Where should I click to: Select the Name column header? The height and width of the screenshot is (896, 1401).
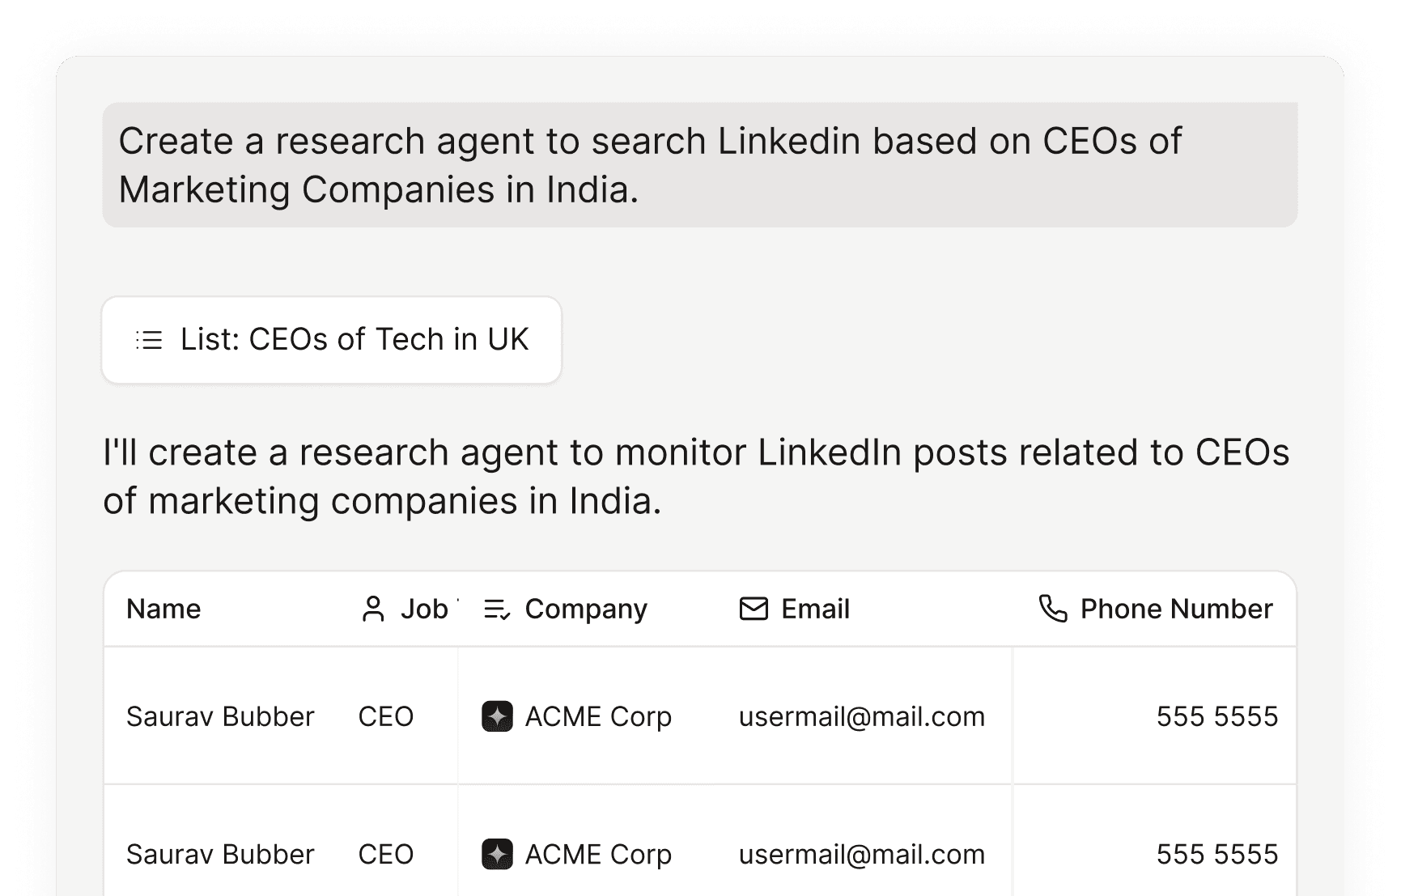163,609
